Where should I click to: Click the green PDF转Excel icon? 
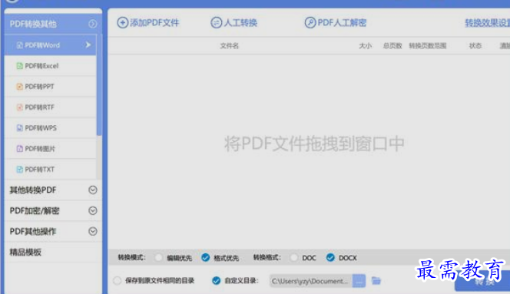pos(20,66)
